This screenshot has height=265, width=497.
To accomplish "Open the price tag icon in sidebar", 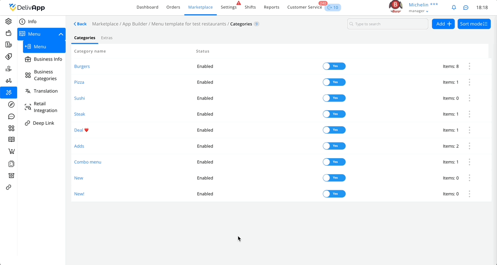I will pos(9,57).
